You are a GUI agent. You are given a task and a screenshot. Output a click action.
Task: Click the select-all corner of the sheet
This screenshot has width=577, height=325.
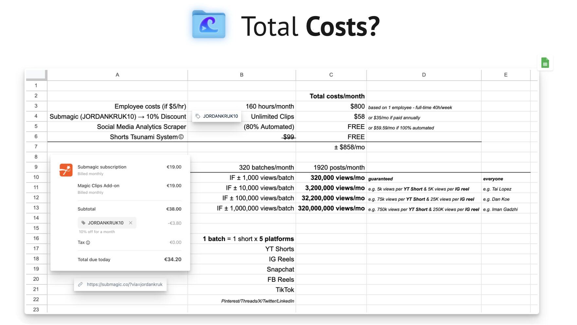coord(36,75)
